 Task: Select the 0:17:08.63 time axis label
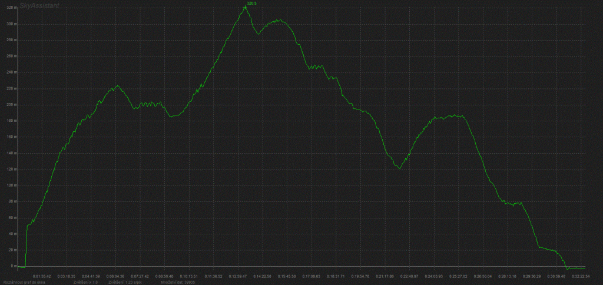pos(311,276)
